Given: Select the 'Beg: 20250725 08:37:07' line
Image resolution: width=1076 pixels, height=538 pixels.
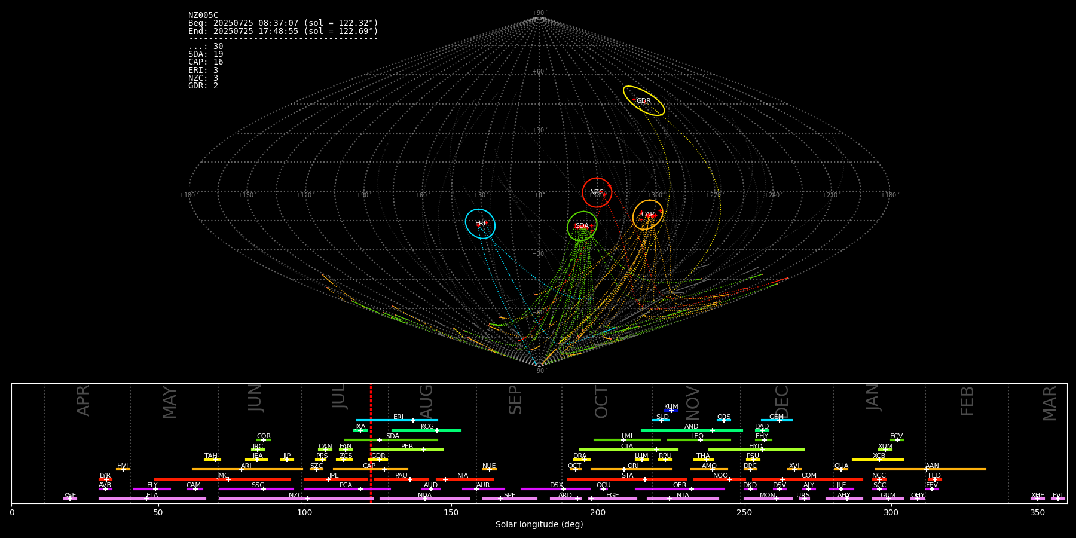Looking at the screenshot, I should click(x=283, y=23).
